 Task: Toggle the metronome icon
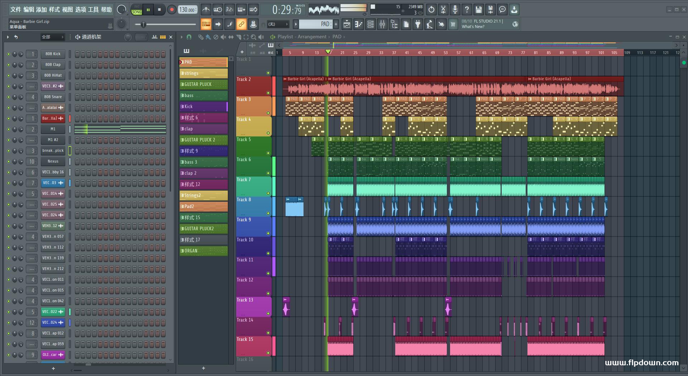(206, 10)
